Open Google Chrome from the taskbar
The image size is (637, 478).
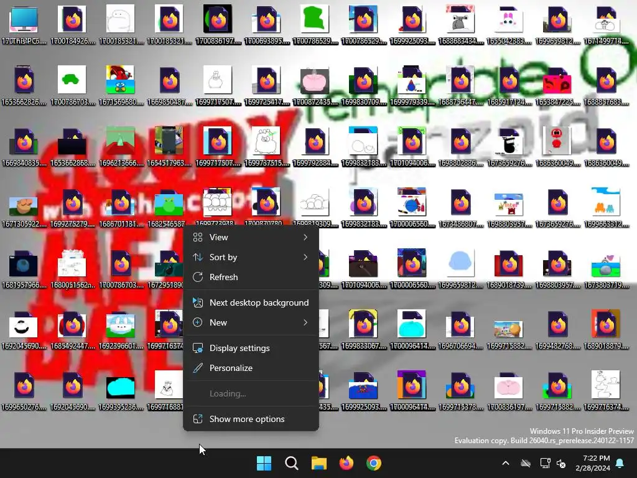pos(374,463)
